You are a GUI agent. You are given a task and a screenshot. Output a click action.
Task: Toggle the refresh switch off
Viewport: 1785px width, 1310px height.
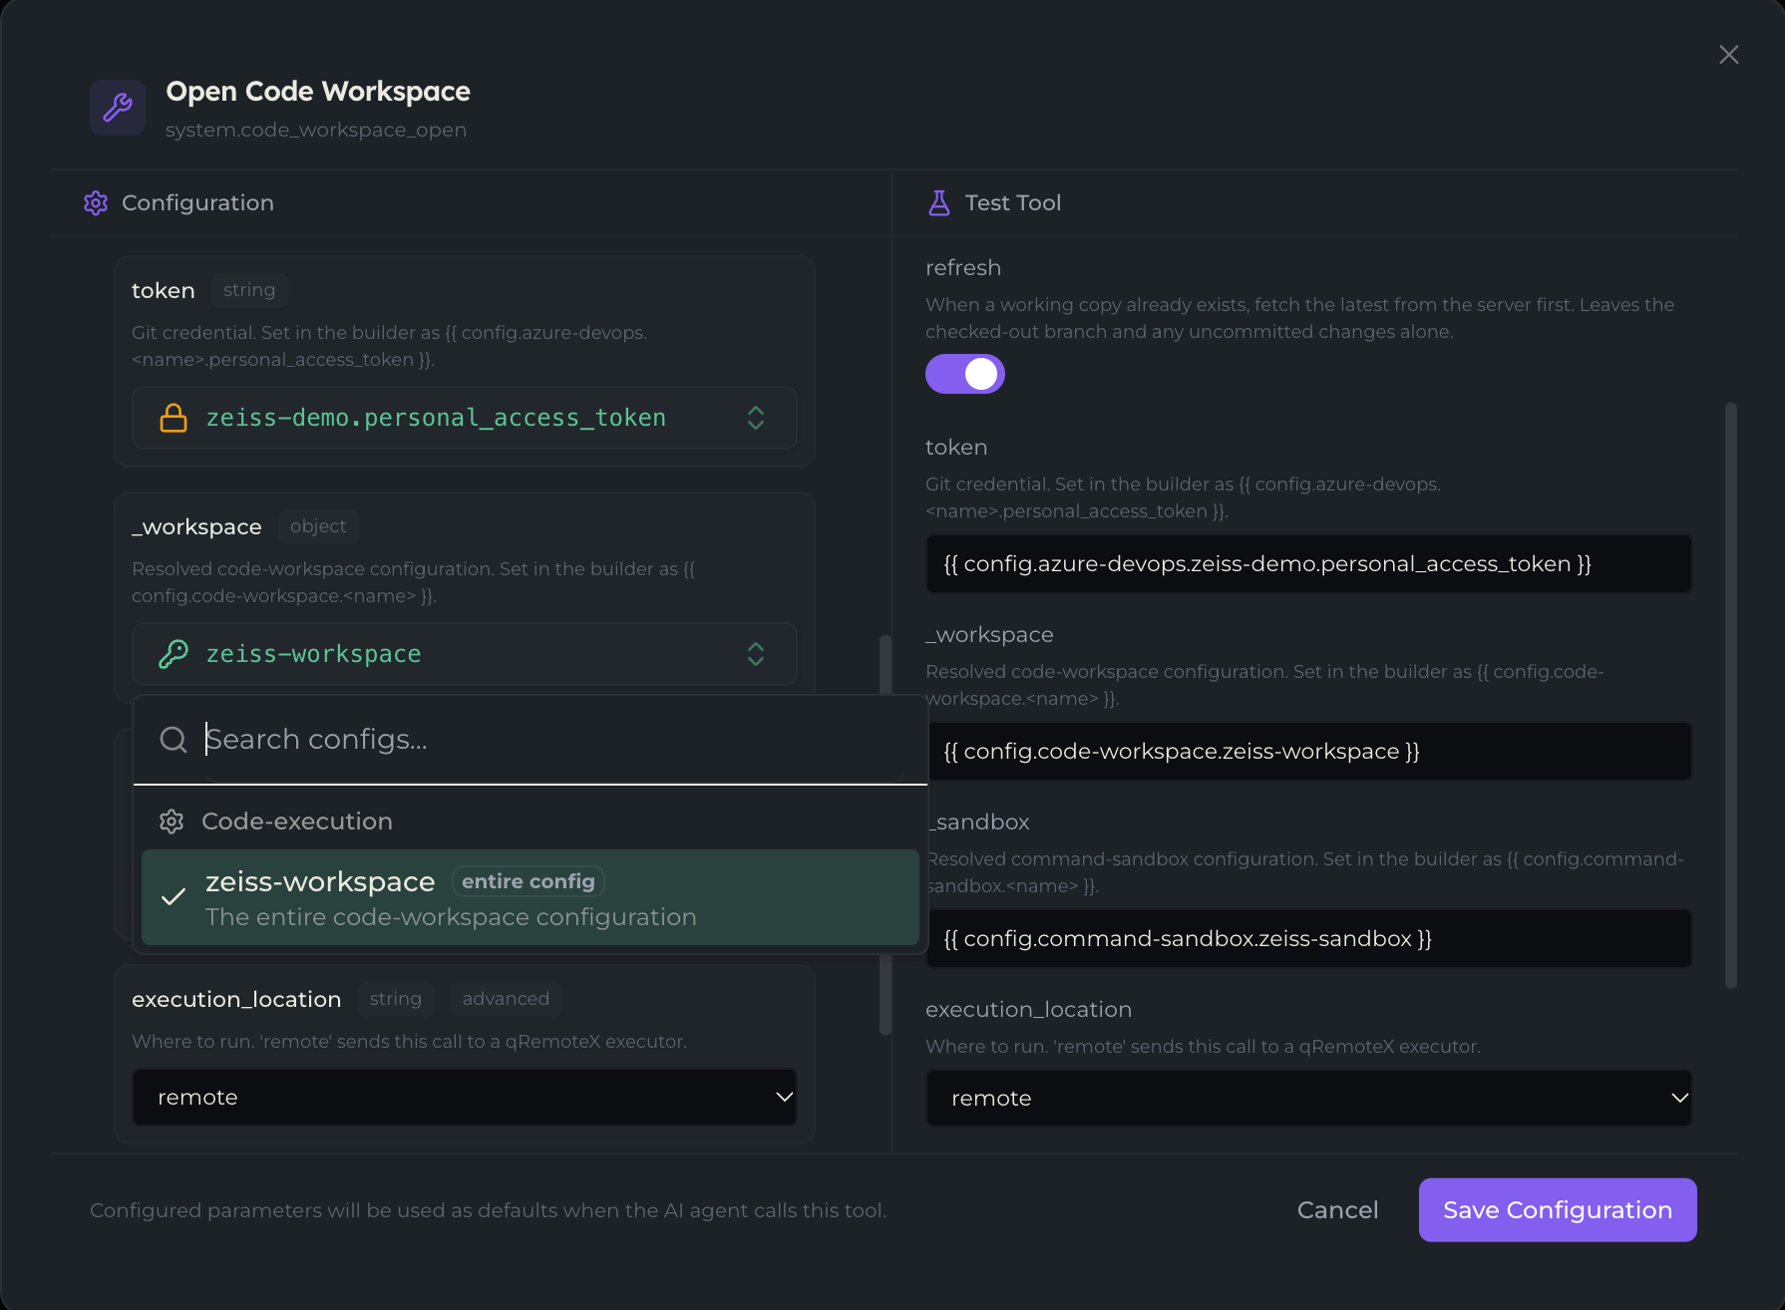965,375
